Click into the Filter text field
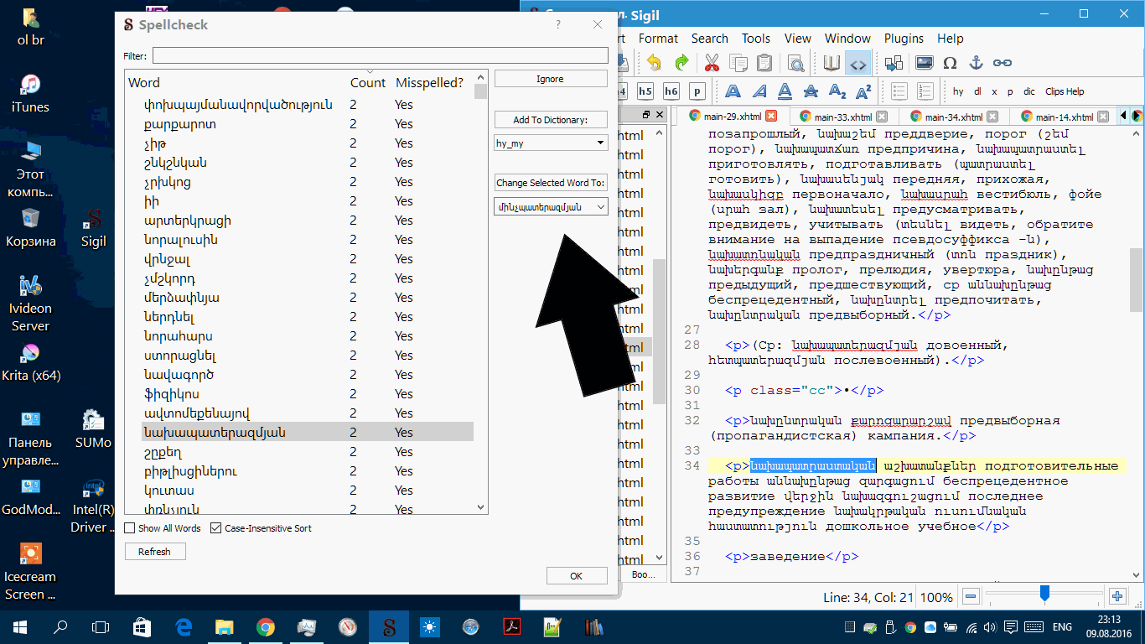 [380, 55]
